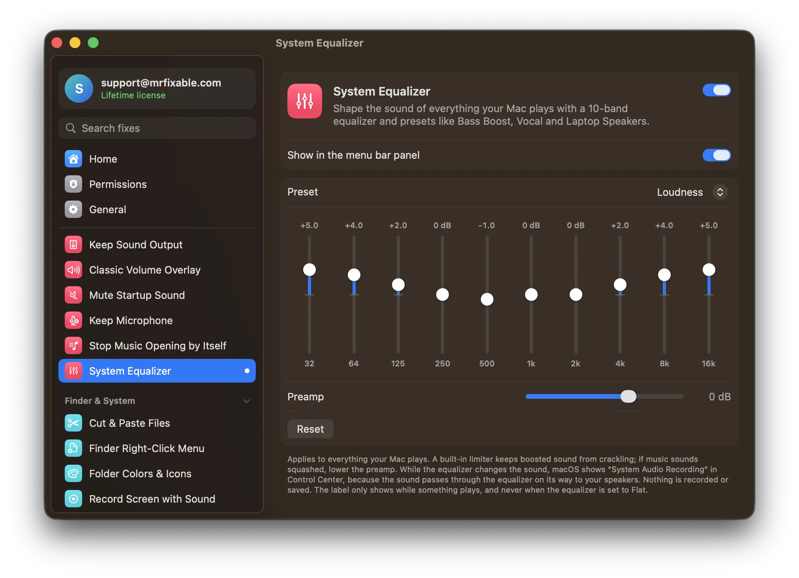The width and height of the screenshot is (799, 578).
Task: Click the 500 Hz band slider knob
Action: (487, 299)
